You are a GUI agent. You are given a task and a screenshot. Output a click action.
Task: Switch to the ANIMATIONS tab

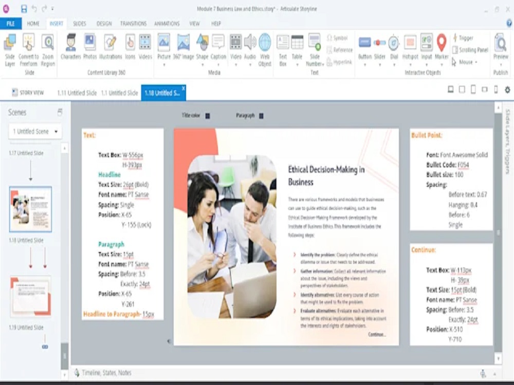click(167, 24)
